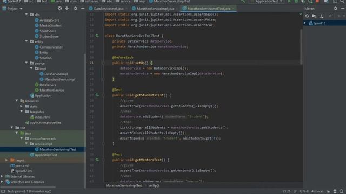Toggle fold marker on setUp method line
This screenshot has width=346, height=194.
[x=103, y=63]
